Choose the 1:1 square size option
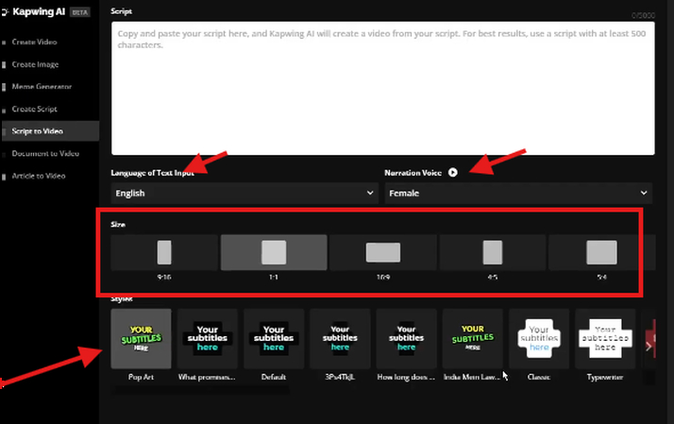Screen dimensions: 674x424 (x=274, y=252)
